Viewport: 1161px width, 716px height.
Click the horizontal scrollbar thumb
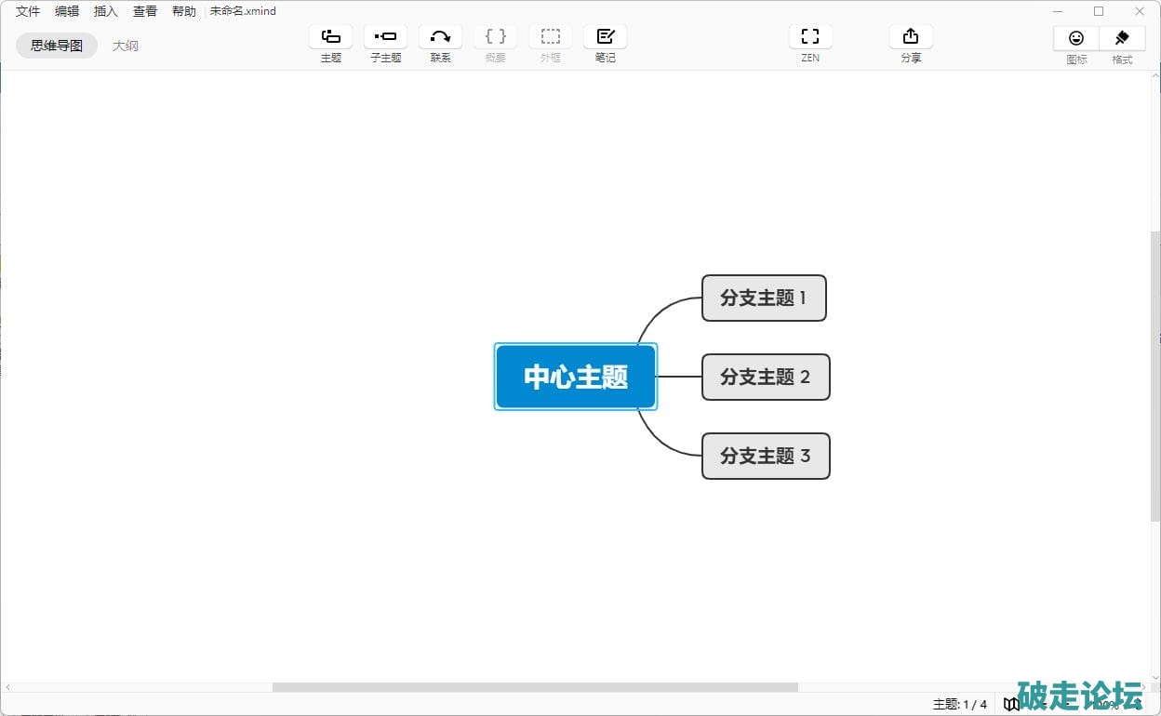535,687
